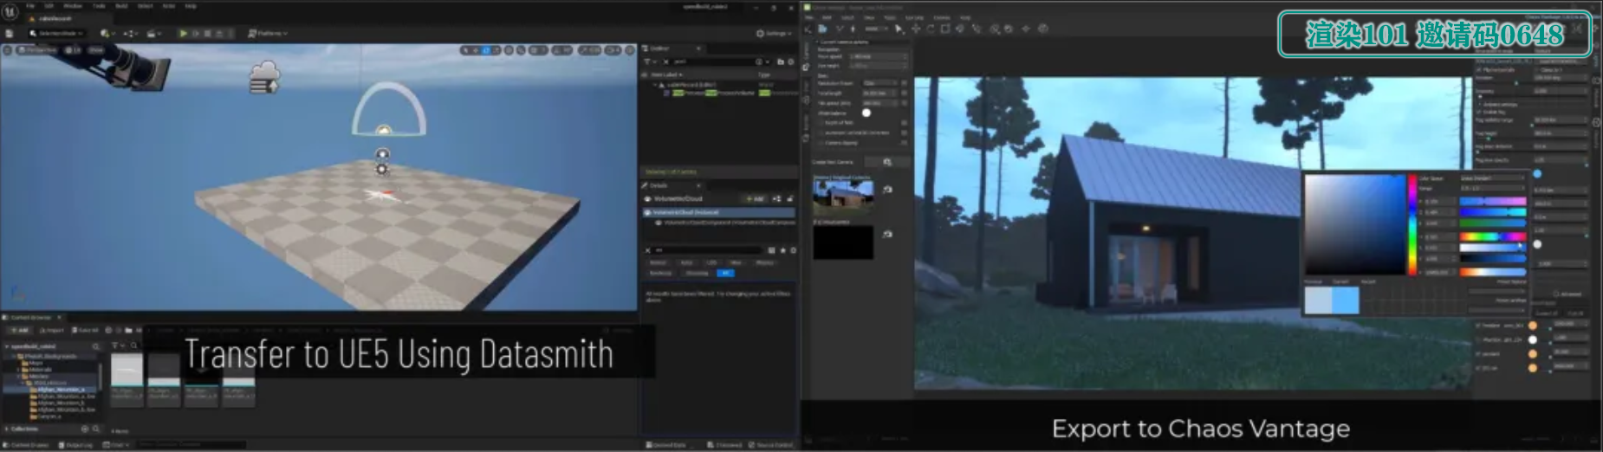Open the Tools menu in Unreal Editor
Viewport: 1603px width, 452px height.
pyautogui.click(x=99, y=6)
